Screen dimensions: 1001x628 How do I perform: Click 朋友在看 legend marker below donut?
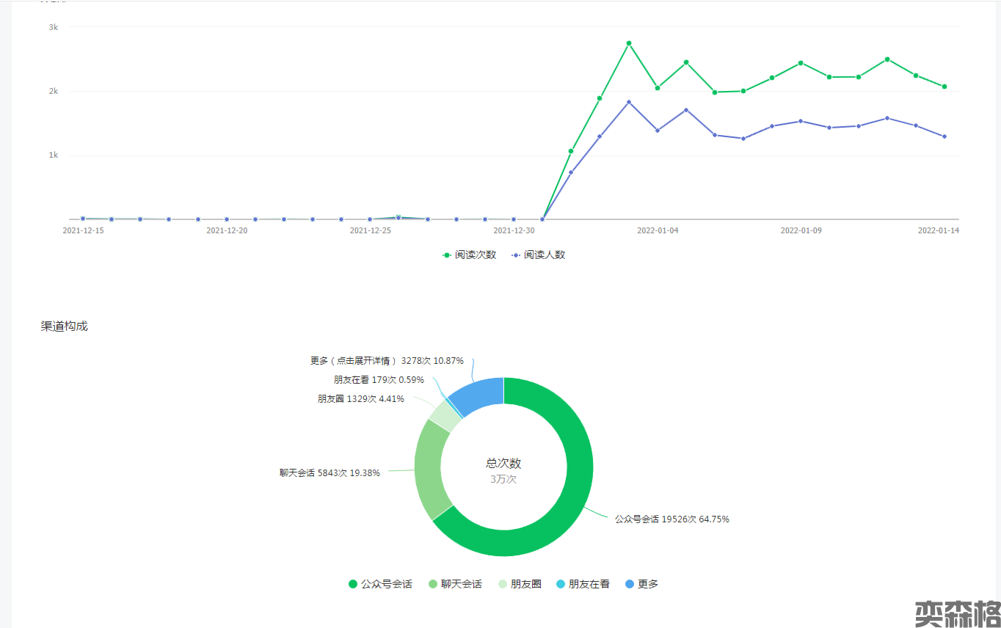point(561,584)
